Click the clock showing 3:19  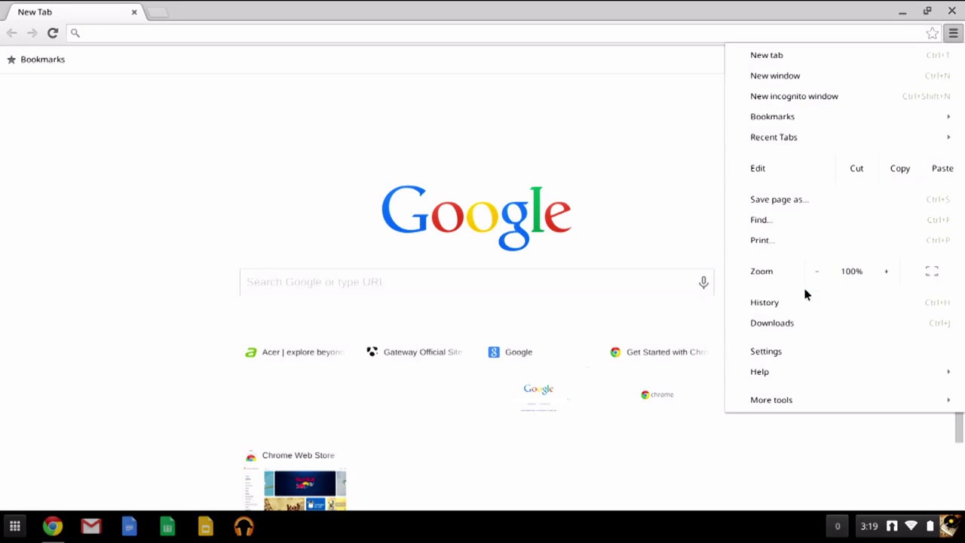pyautogui.click(x=868, y=526)
